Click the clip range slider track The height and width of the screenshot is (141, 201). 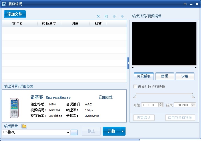click(x=164, y=93)
